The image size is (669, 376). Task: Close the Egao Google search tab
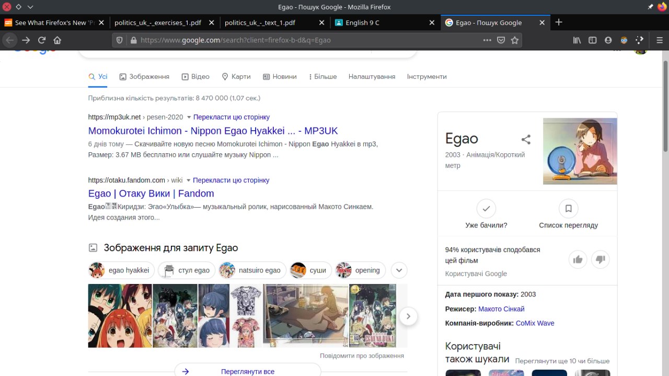(x=542, y=22)
